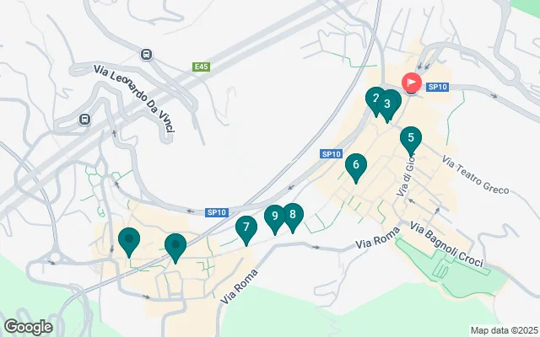Click the red flag destination marker
This screenshot has height=337, width=540.
pyautogui.click(x=412, y=83)
